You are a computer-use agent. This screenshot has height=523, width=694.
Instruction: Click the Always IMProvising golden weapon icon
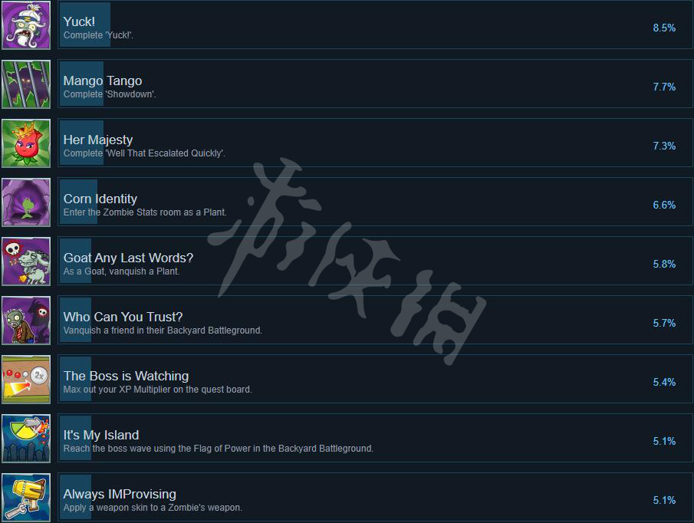point(26,498)
